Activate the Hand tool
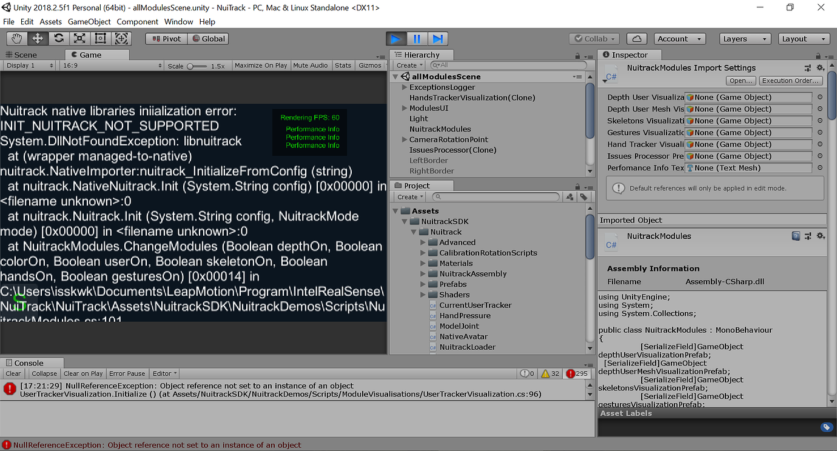 [x=16, y=38]
